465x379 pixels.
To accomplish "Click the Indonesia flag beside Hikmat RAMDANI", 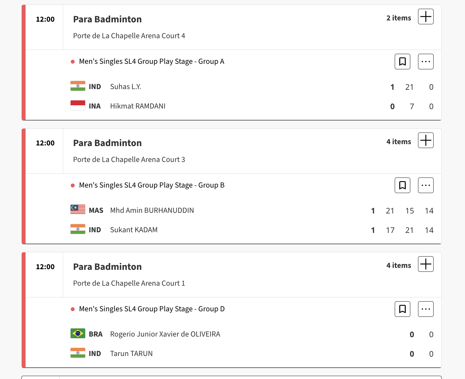I will [78, 106].
